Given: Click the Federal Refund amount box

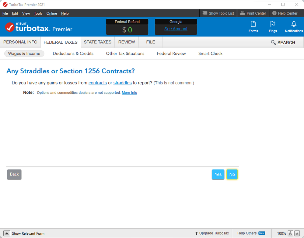Looking at the screenshot, I should tap(127, 27).
